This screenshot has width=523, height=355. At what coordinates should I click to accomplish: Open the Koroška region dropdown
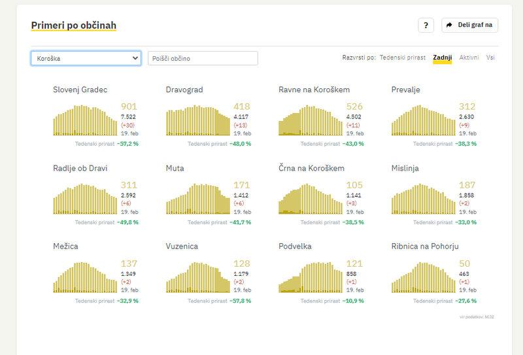point(86,58)
